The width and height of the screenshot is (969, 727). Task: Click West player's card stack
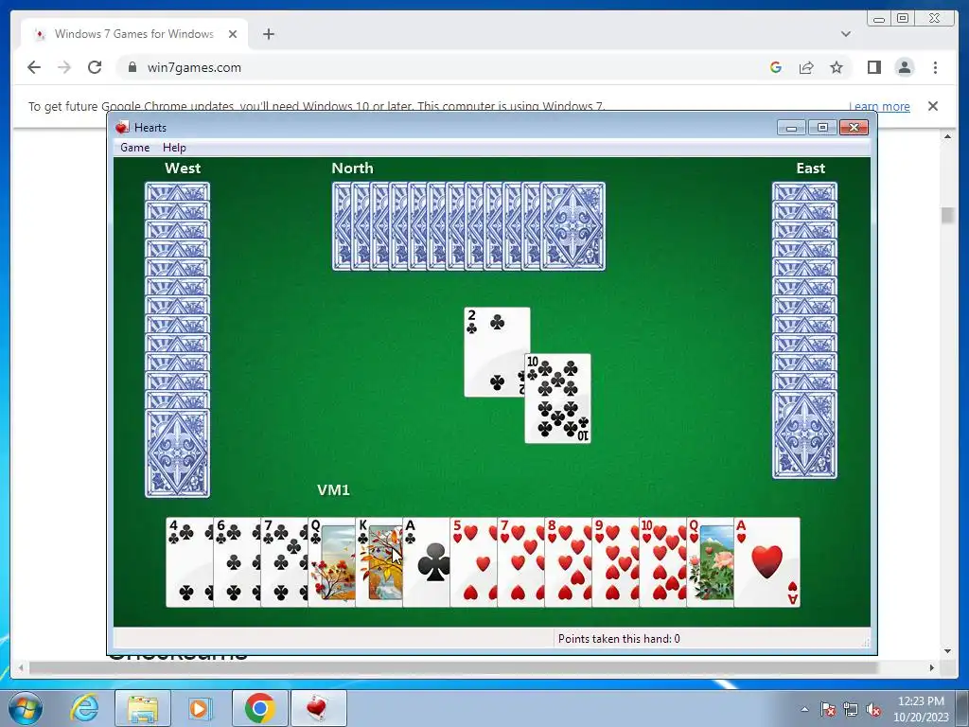coord(177,340)
